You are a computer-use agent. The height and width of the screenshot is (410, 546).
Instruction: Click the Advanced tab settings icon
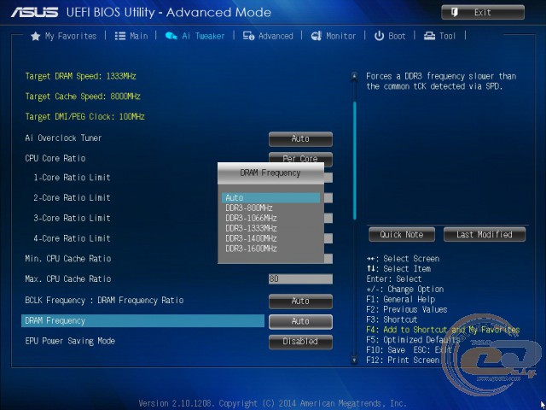coord(248,36)
